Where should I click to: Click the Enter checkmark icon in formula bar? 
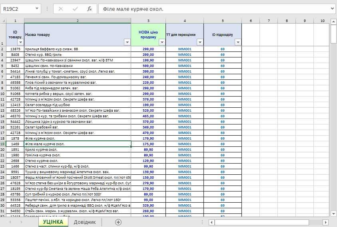point(75,9)
